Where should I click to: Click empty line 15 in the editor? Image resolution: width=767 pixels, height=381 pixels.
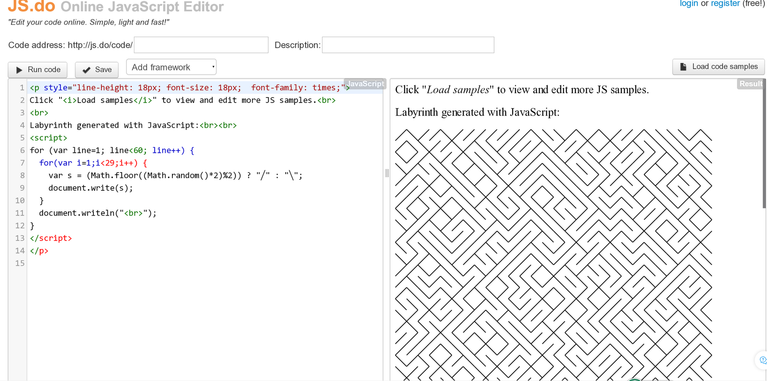pos(169,264)
